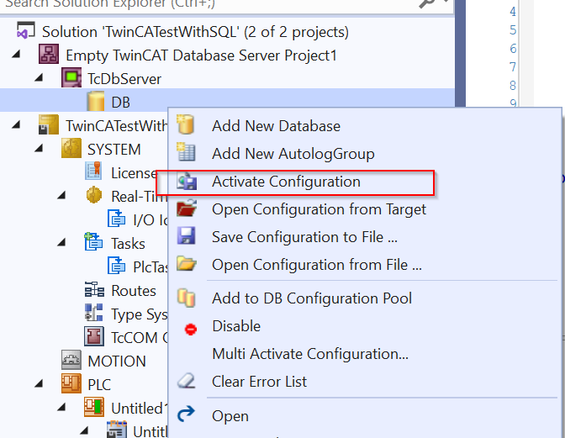Click the SYSTEM gear icon
Screen dimensions: 565x438
coord(71,148)
